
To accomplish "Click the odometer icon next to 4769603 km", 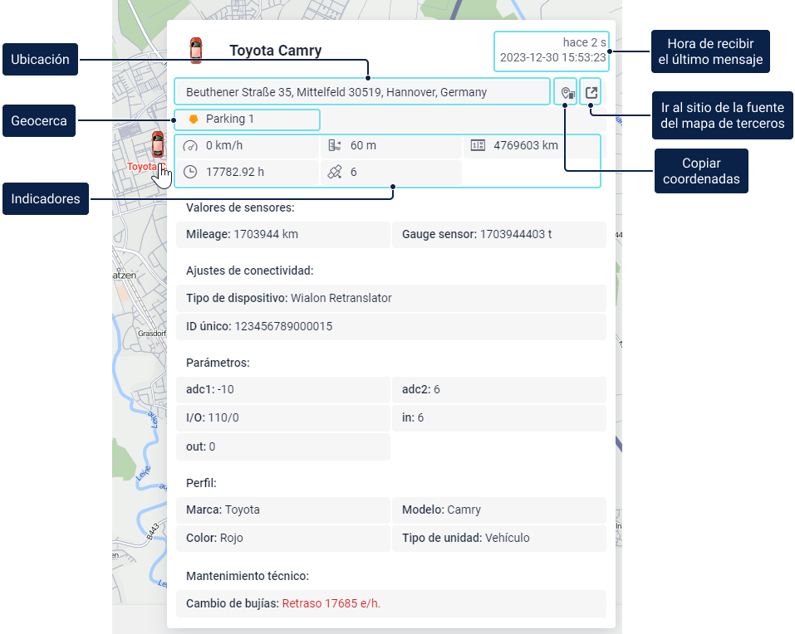I will point(478,146).
